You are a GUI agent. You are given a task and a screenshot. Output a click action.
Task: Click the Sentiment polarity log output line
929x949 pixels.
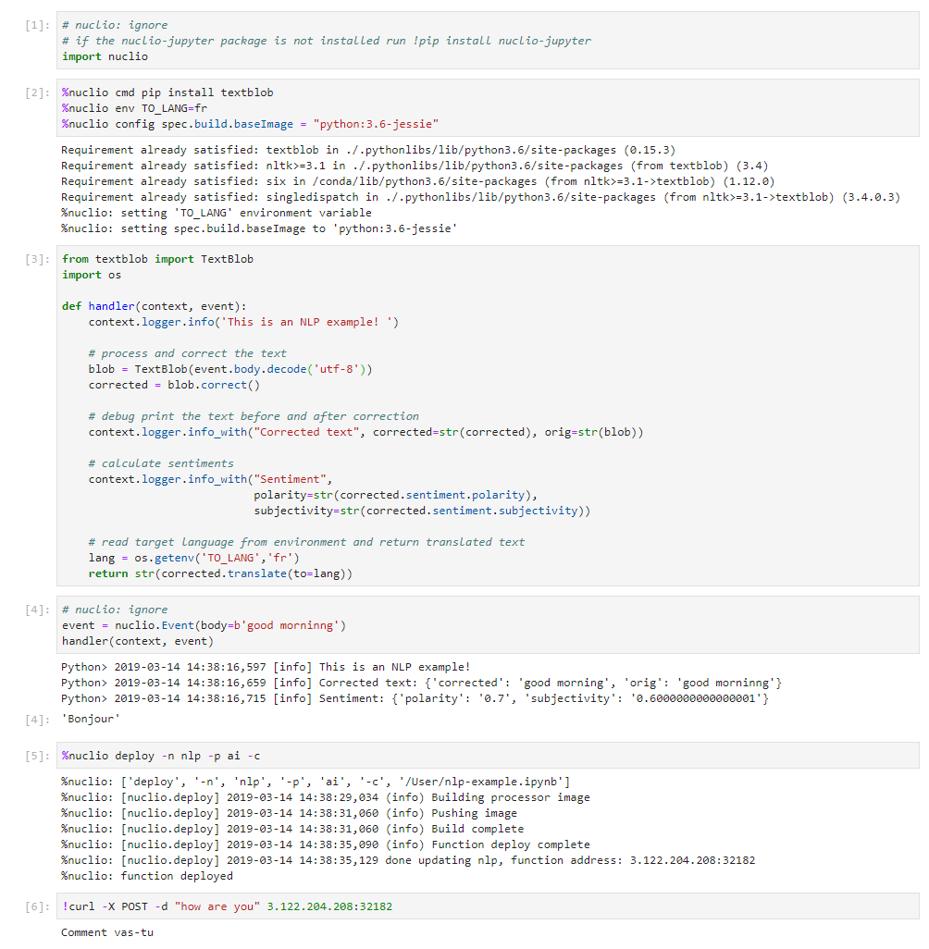[x=415, y=698]
